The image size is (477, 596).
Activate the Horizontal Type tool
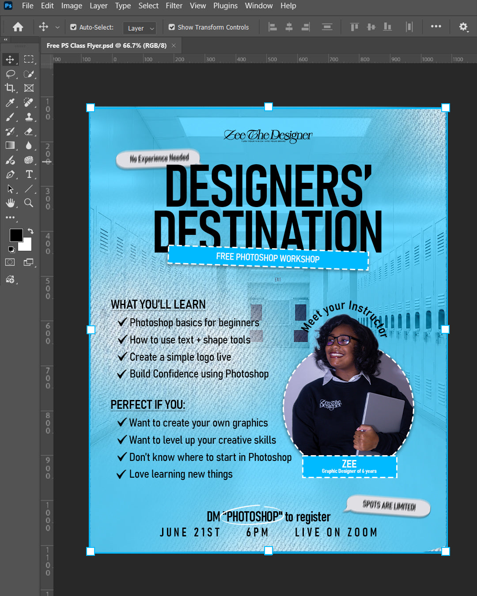pos(29,174)
